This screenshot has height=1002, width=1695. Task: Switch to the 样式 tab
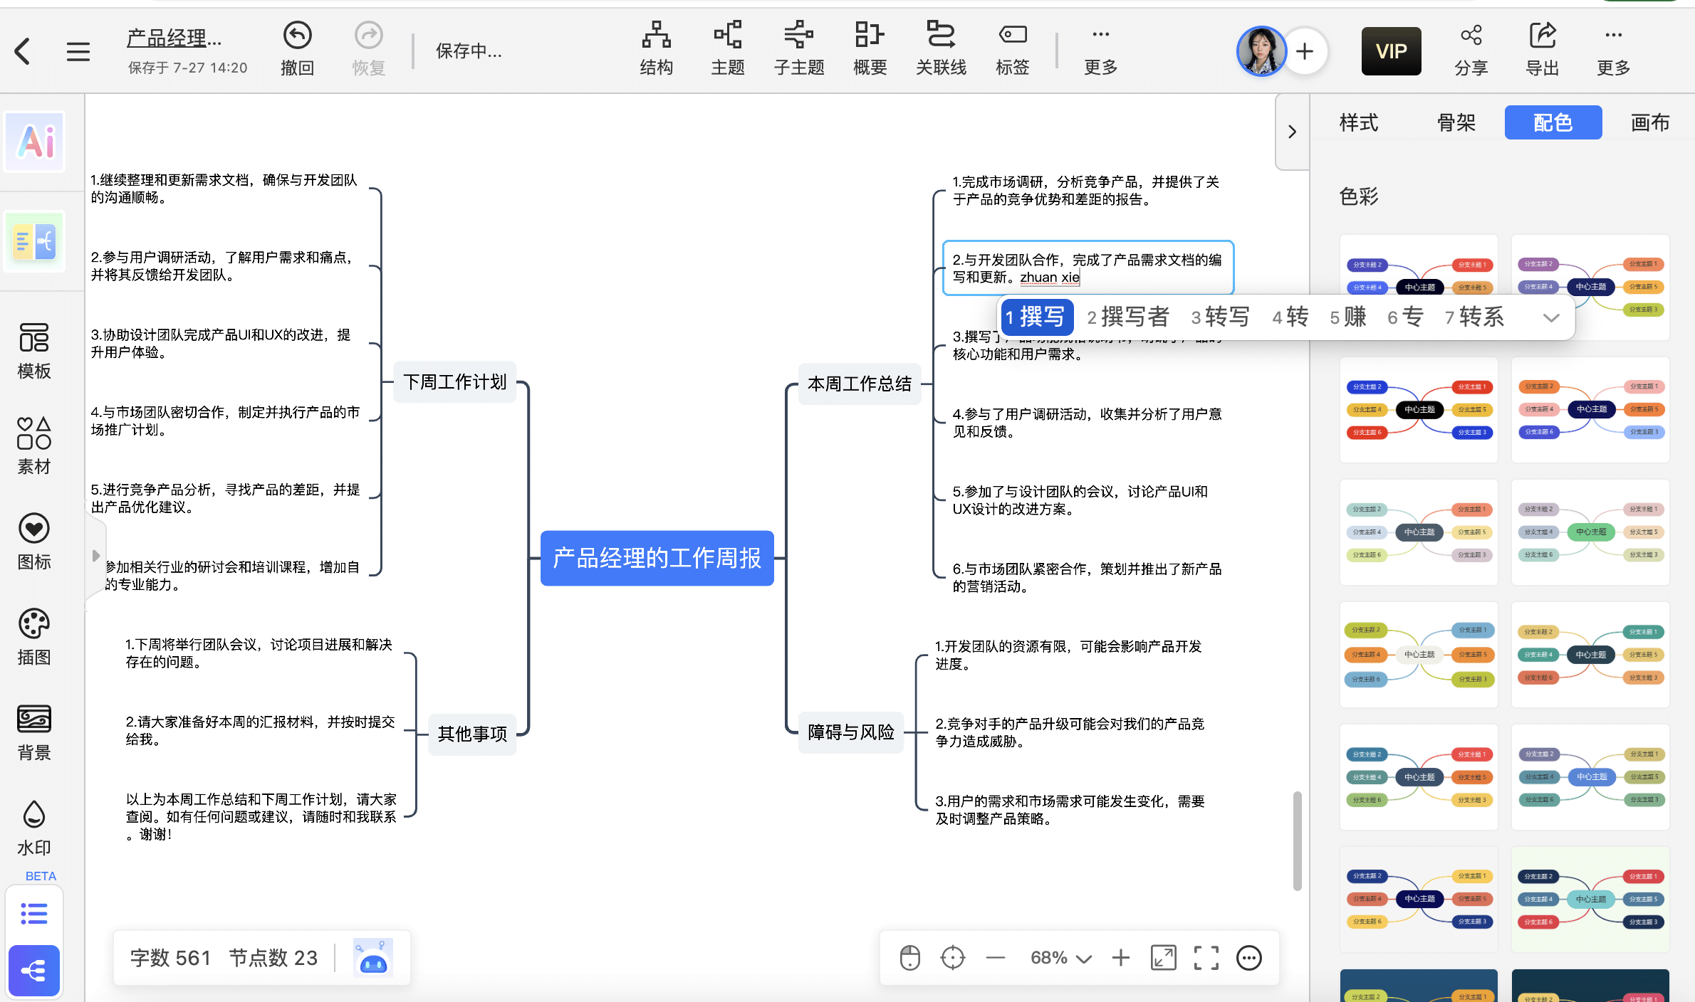point(1358,122)
